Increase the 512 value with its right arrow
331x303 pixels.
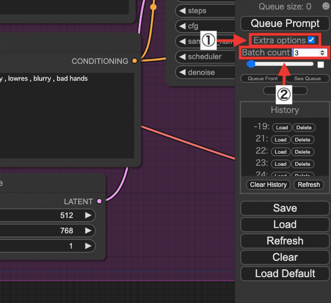(88, 215)
